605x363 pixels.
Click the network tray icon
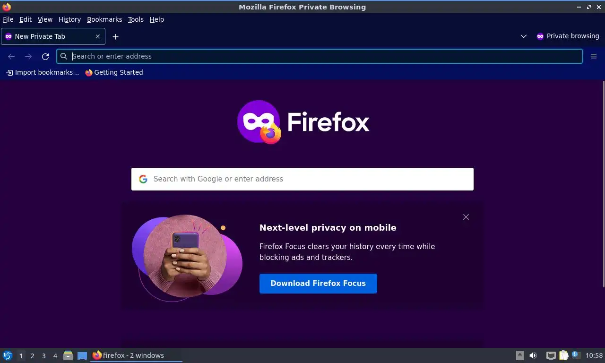pos(551,355)
